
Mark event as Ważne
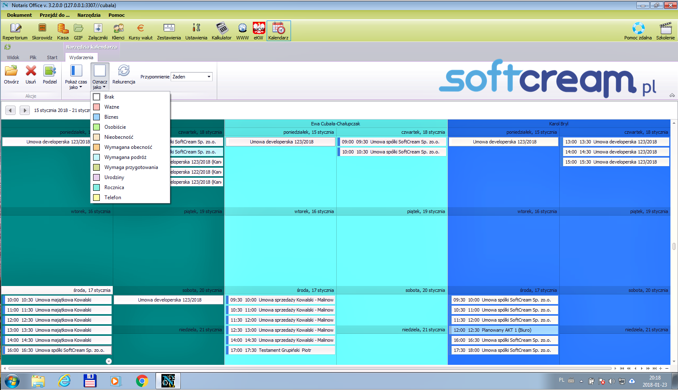[130, 107]
